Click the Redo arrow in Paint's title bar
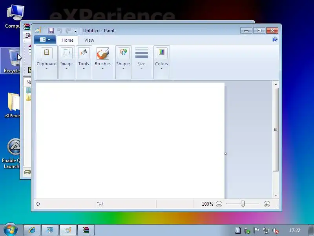 coord(68,31)
